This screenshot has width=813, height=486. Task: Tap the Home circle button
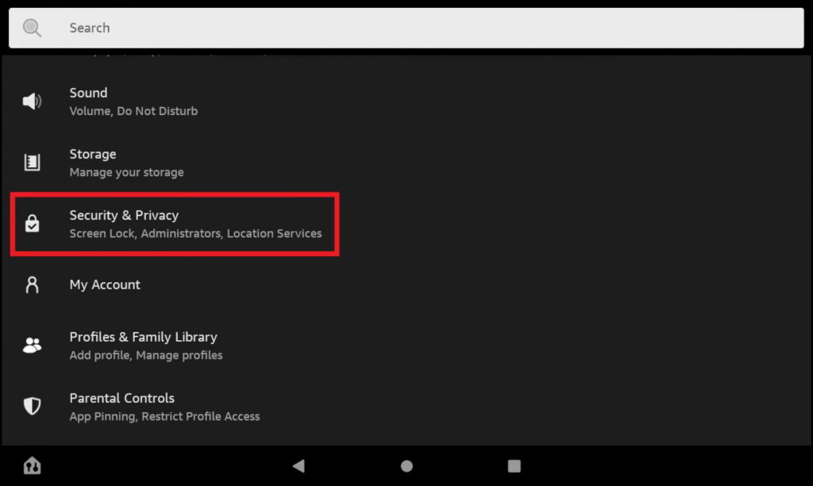pos(406,466)
